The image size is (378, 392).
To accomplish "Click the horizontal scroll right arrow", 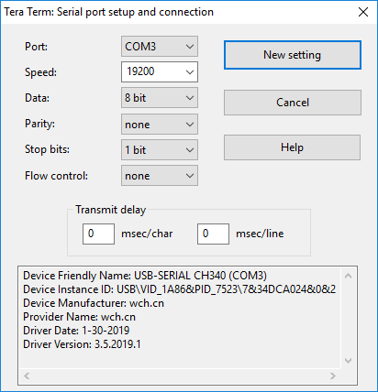I will point(333,376).
